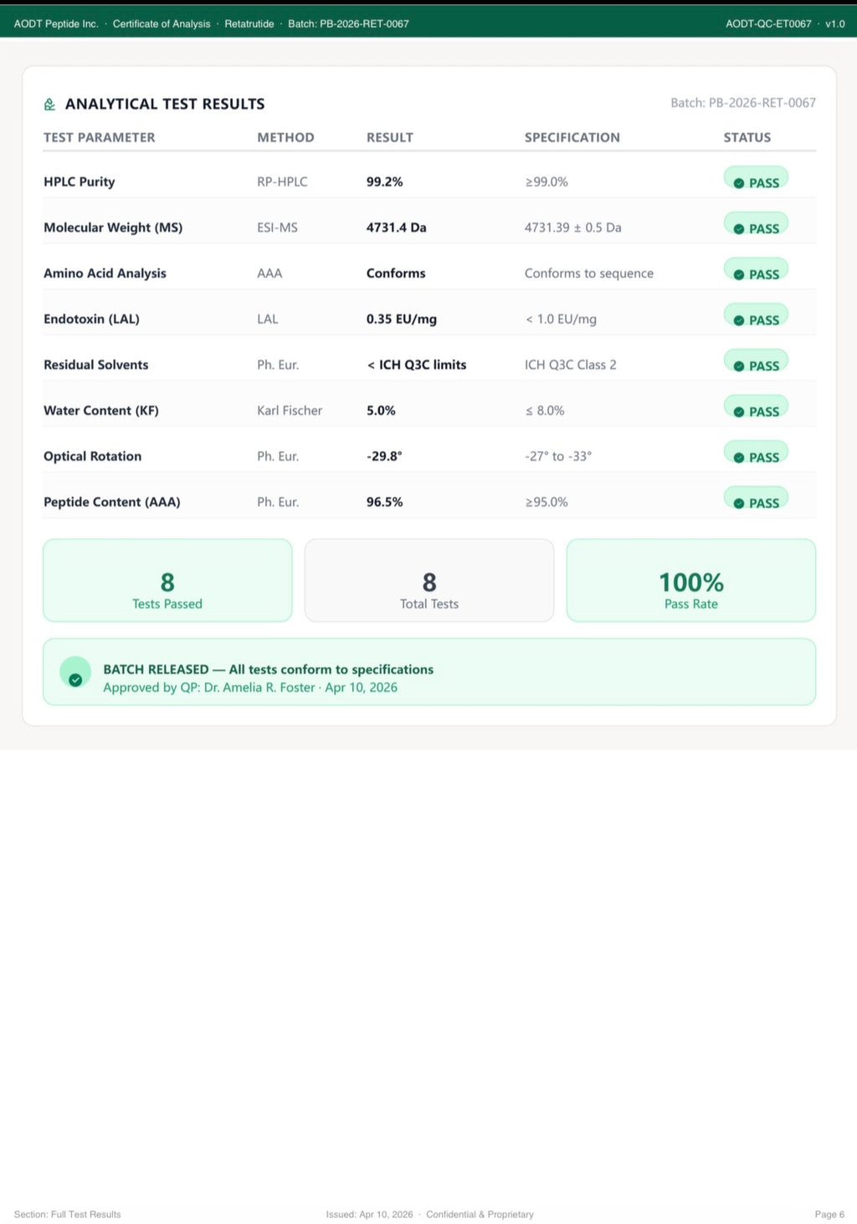Image resolution: width=857 pixels, height=1224 pixels.
Task: Open the 8 Tests Passed summary card
Action: (167, 581)
